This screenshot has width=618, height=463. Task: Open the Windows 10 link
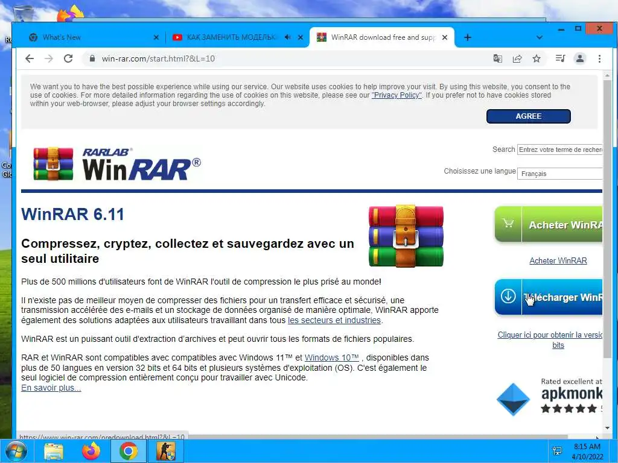click(x=331, y=357)
